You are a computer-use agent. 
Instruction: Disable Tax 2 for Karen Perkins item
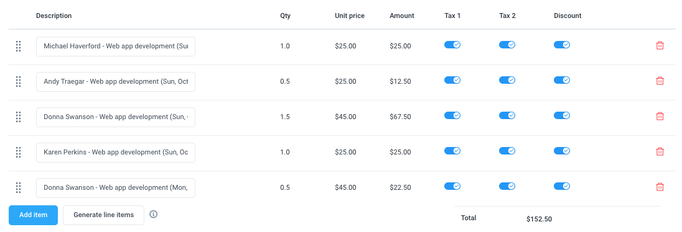point(507,151)
